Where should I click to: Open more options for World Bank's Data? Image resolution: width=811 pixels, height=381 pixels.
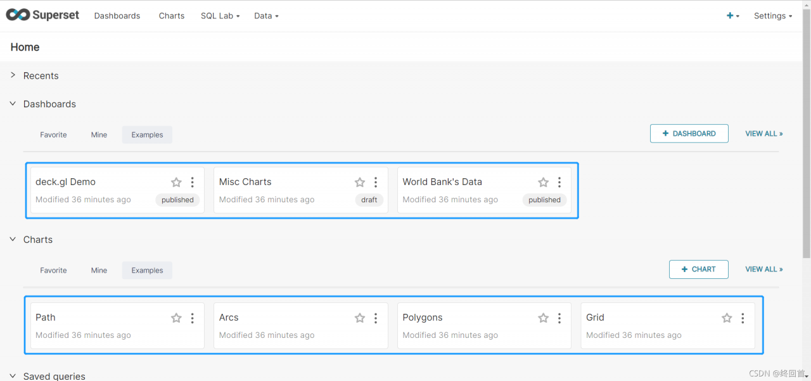pyautogui.click(x=559, y=183)
